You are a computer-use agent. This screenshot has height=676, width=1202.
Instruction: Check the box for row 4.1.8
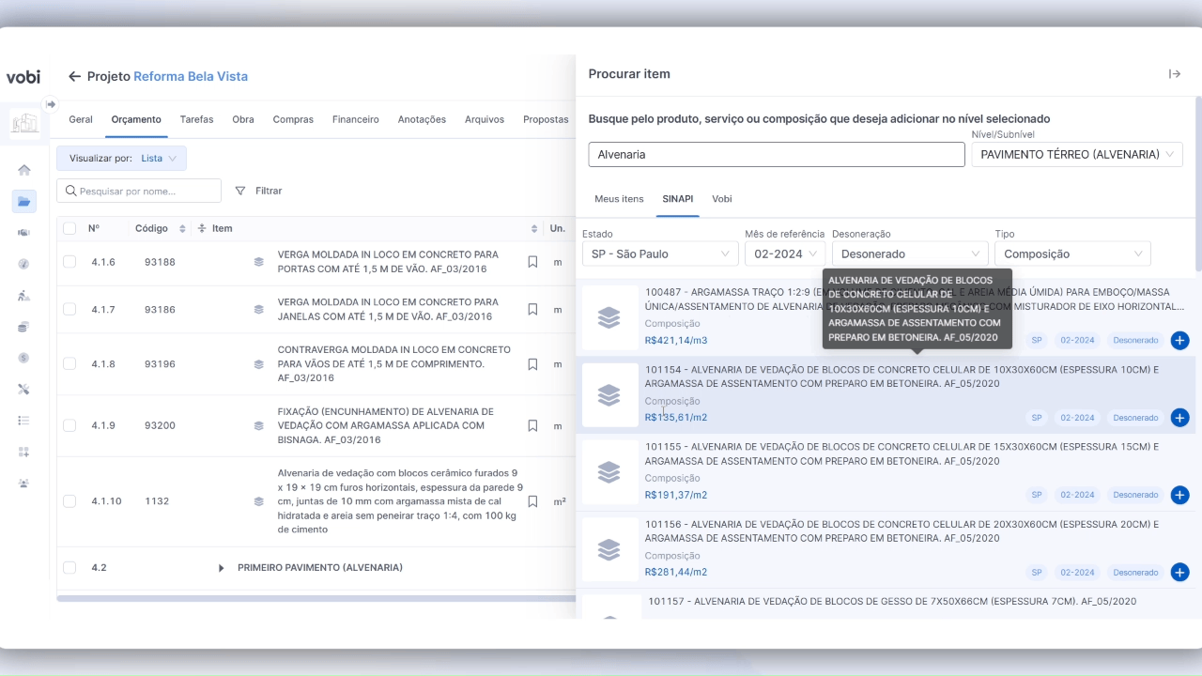pos(69,364)
